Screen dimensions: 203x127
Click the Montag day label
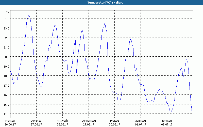pos(10,121)
